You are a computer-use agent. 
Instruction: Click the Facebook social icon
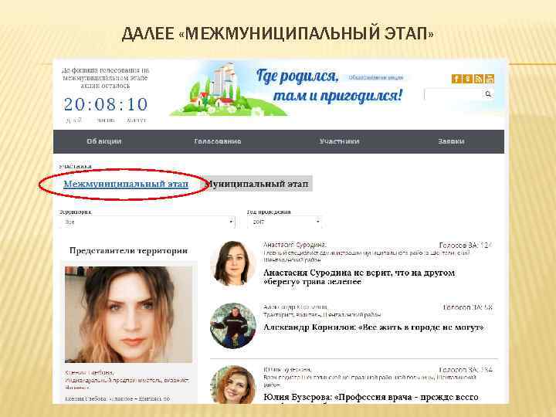(456, 79)
